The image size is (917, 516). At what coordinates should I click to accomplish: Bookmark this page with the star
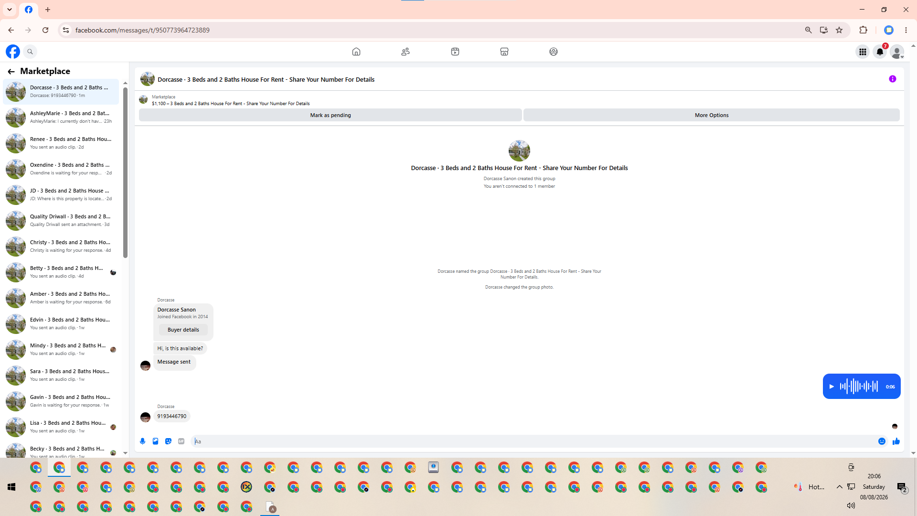click(839, 30)
